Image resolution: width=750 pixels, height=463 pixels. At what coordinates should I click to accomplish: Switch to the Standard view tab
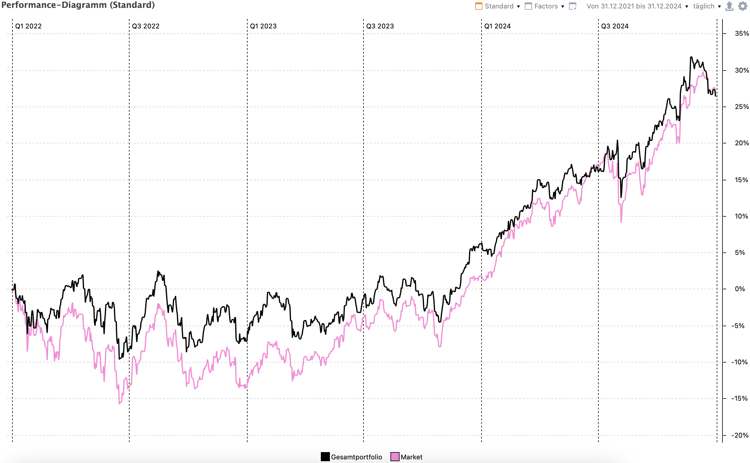pos(499,6)
